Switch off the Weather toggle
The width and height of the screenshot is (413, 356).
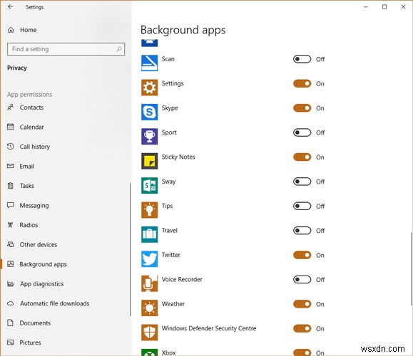302,304
